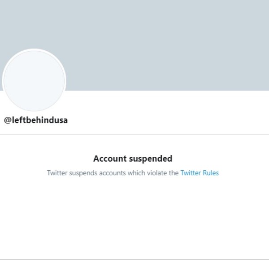Image resolution: width=269 pixels, height=260 pixels.
Task: Click the white ring around the avatar
Action: click(34, 50)
